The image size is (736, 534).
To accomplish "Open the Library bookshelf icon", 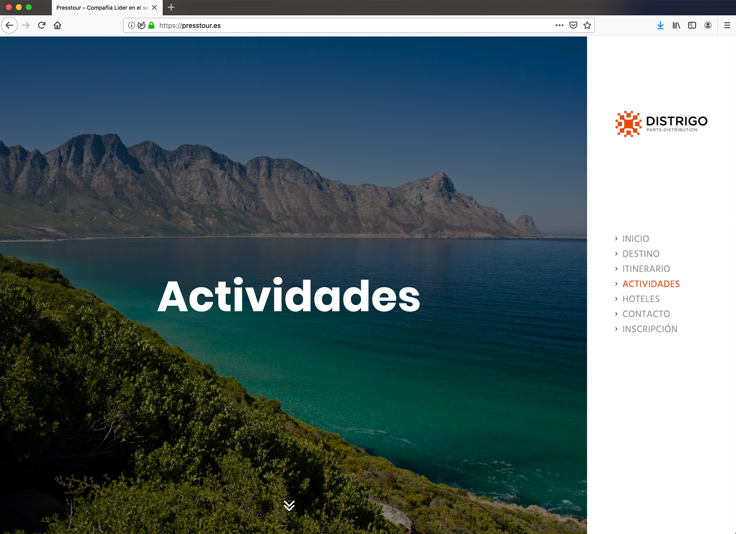I will (x=676, y=25).
